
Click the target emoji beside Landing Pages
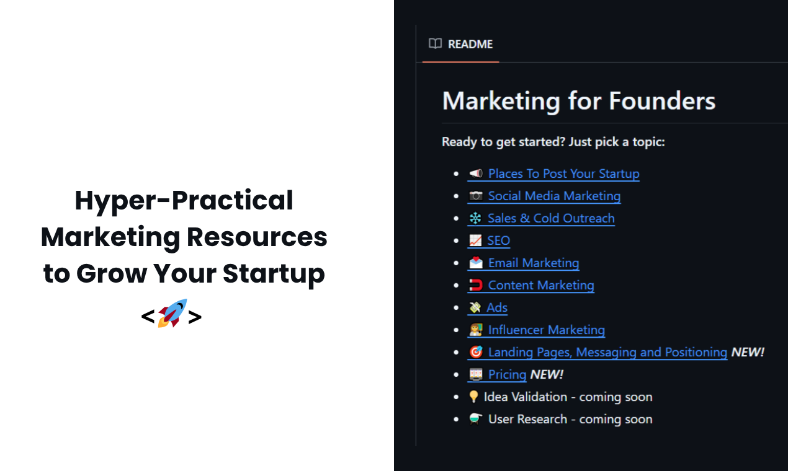(x=476, y=352)
